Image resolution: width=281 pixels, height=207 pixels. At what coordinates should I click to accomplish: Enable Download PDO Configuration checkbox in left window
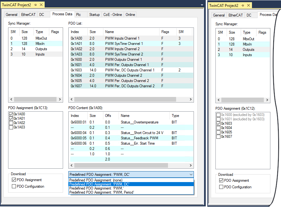[14, 186]
